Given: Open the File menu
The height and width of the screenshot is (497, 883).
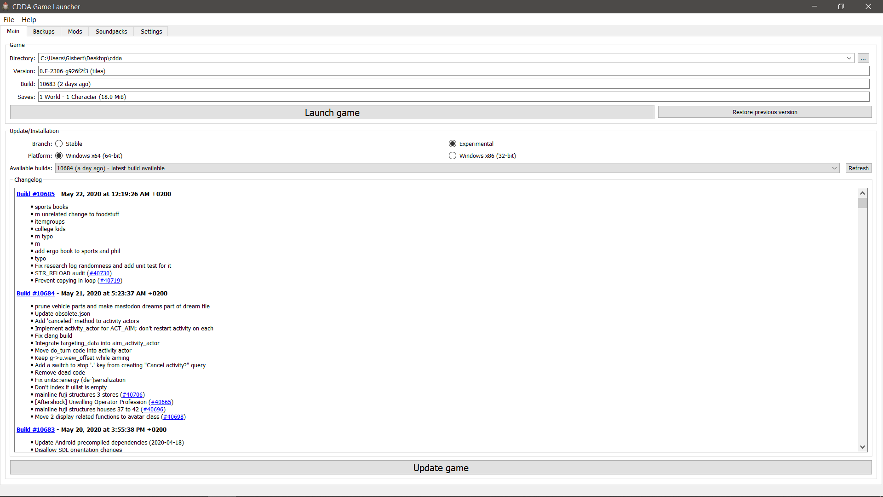Looking at the screenshot, I should pos(9,19).
